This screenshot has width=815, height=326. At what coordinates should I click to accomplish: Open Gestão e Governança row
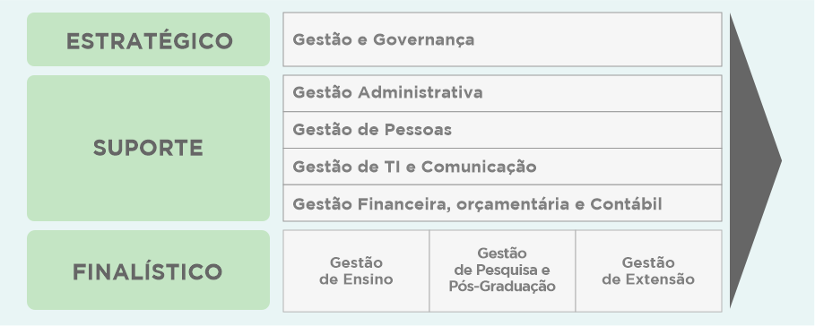point(502,39)
